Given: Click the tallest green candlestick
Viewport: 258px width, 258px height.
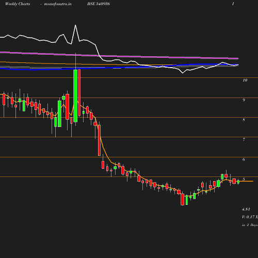Looking at the screenshot, I should (x=75, y=96).
